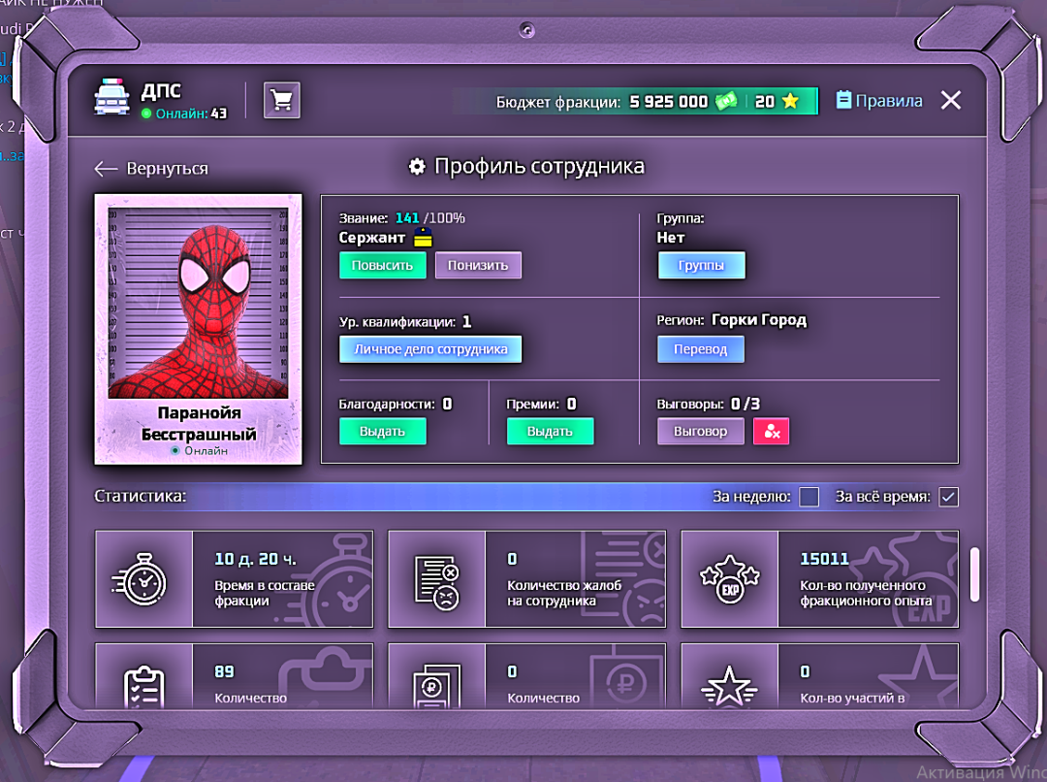Click the EXP faction experience icon
The height and width of the screenshot is (782, 1047).
click(729, 579)
